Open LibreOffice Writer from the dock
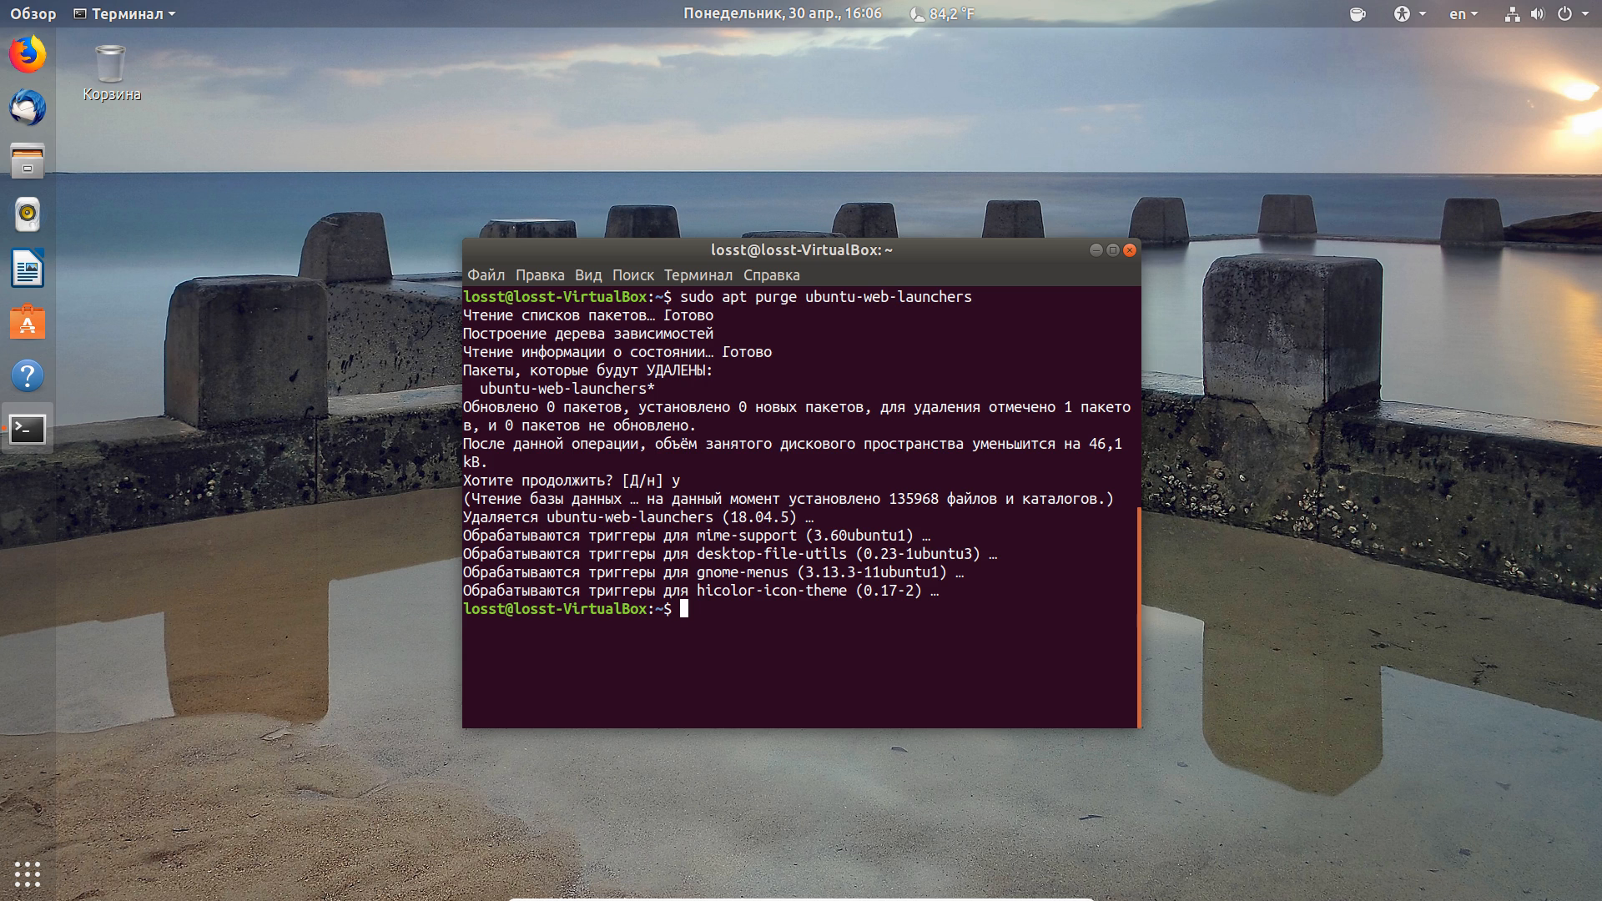This screenshot has height=901, width=1602. click(28, 269)
